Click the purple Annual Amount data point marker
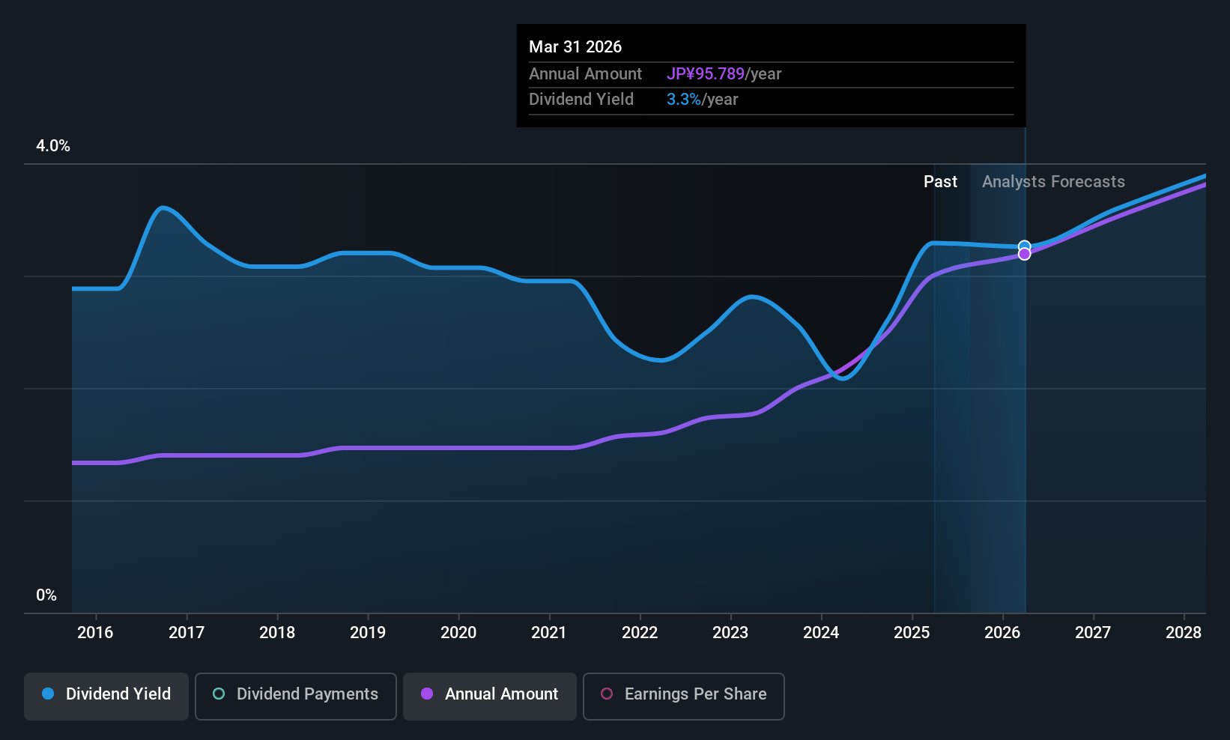This screenshot has height=740, width=1230. click(x=1024, y=254)
